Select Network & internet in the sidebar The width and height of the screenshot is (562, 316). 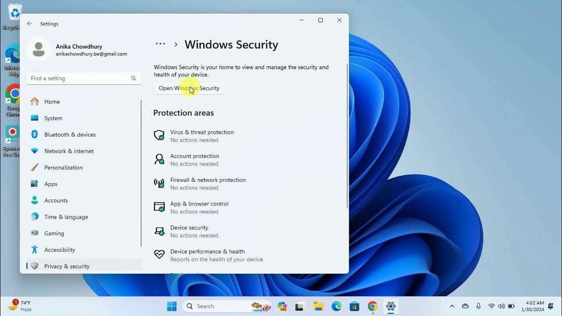coord(83,151)
